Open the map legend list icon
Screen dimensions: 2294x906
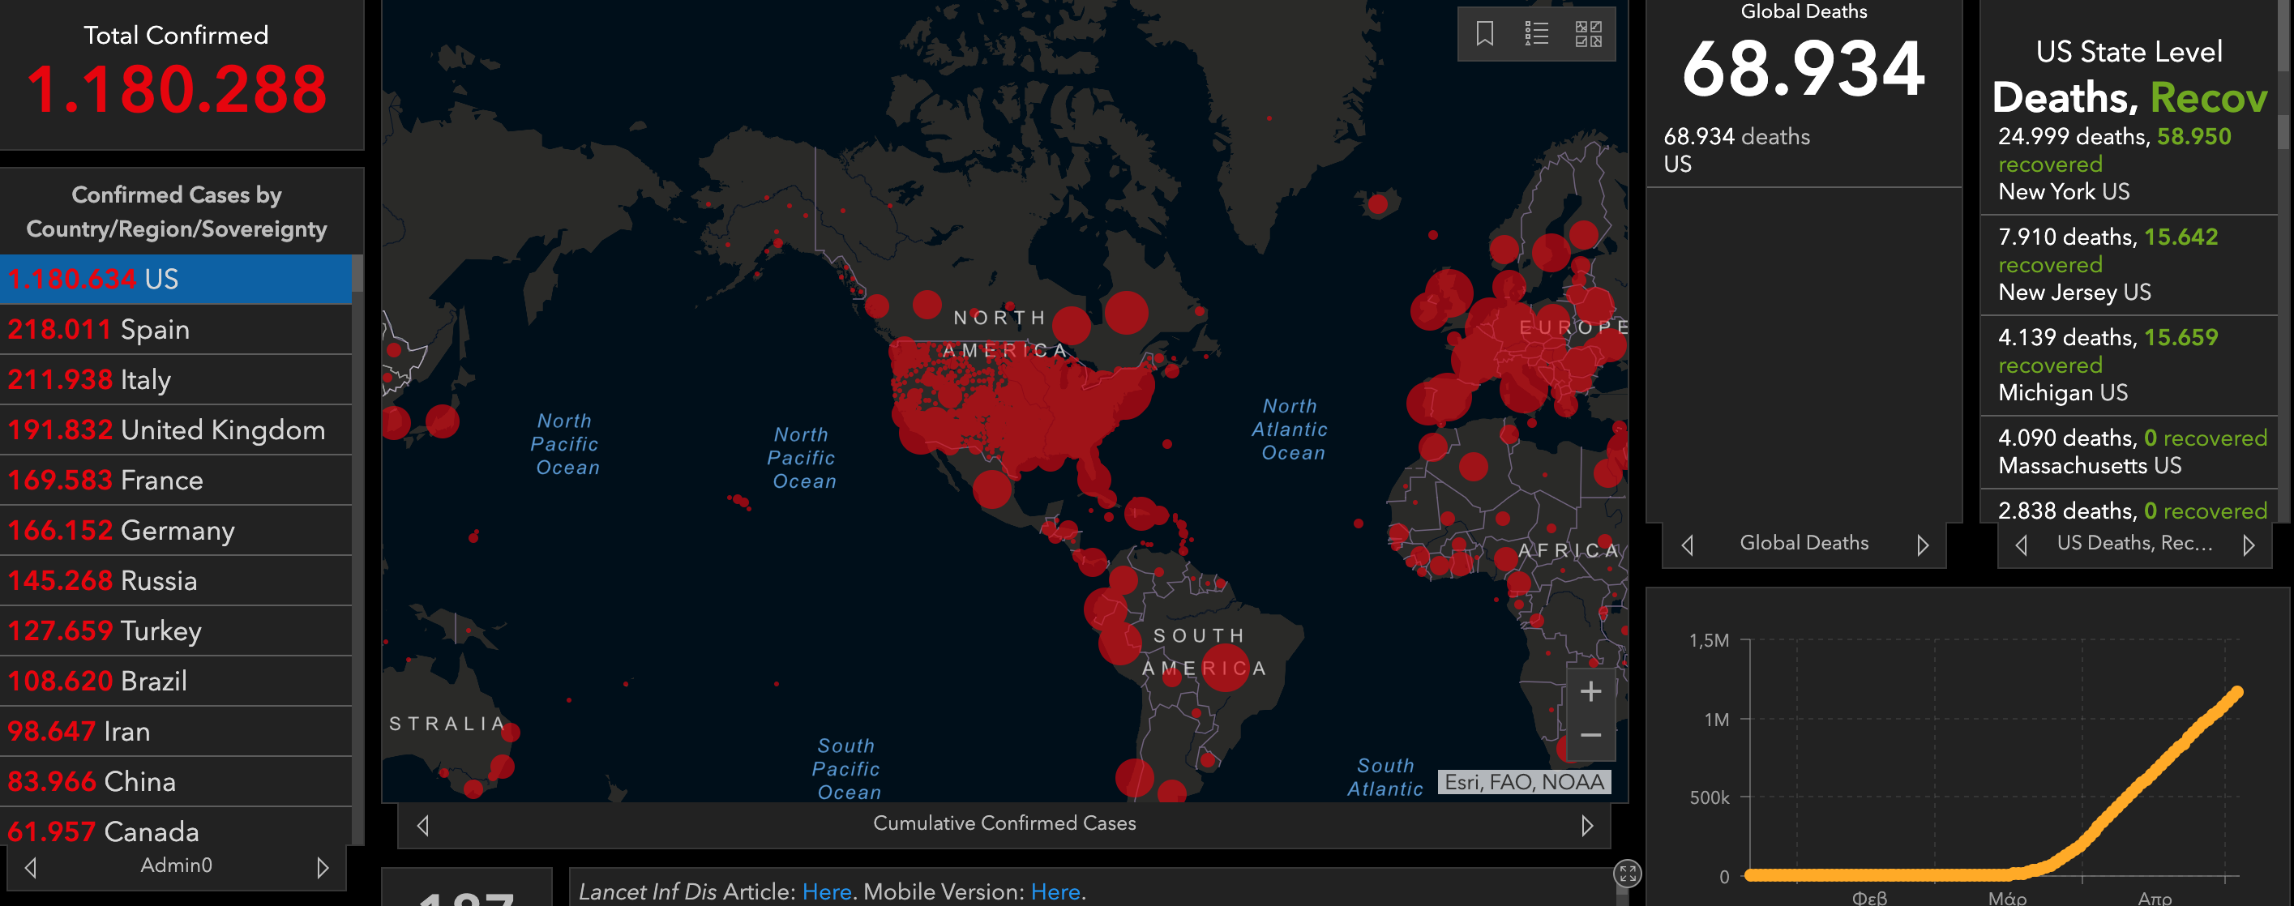[x=1536, y=34]
